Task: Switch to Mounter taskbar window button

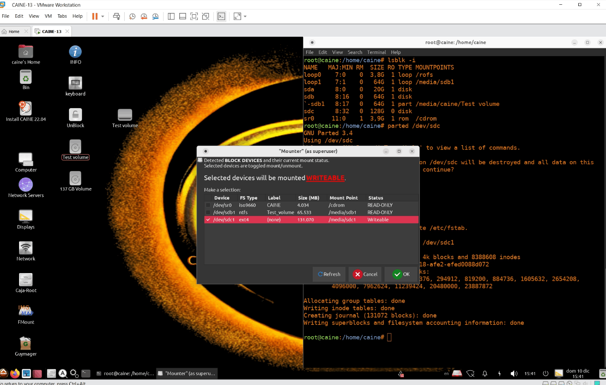Action: click(x=187, y=373)
